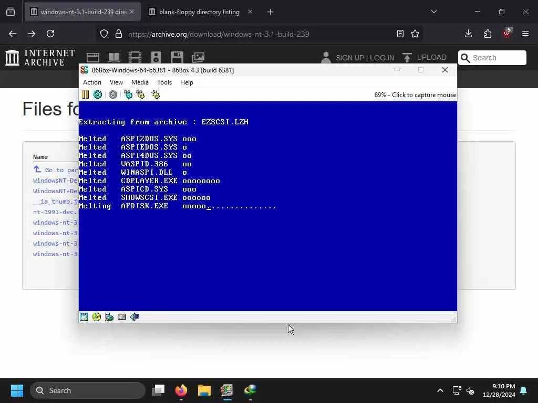Pause the 86Box emulation
The width and height of the screenshot is (538, 403).
86,94
